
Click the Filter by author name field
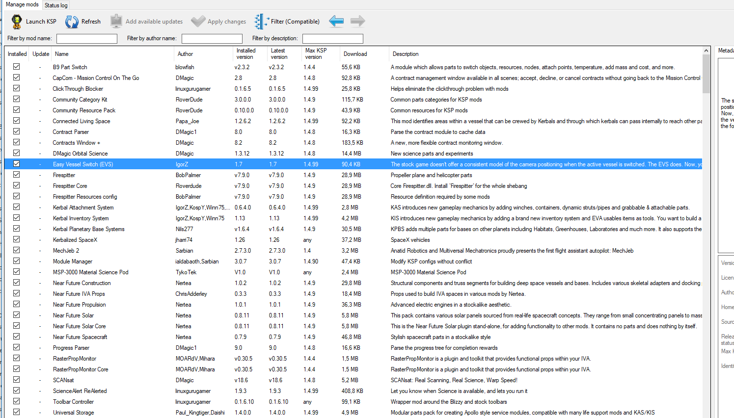coord(212,38)
